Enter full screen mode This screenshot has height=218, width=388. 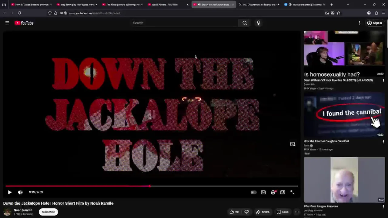click(x=293, y=192)
